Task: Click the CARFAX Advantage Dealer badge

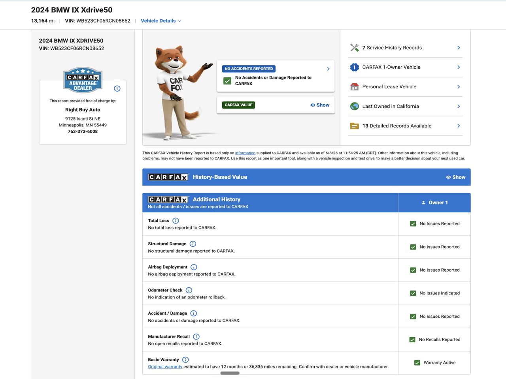Action: 83,80
